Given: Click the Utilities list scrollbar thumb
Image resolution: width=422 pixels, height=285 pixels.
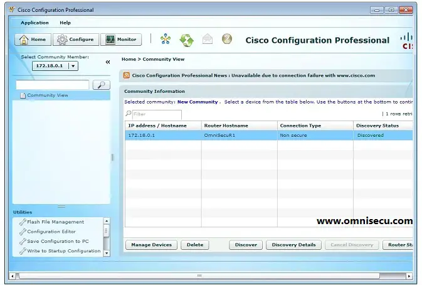Looking at the screenshot, I should [107, 231].
